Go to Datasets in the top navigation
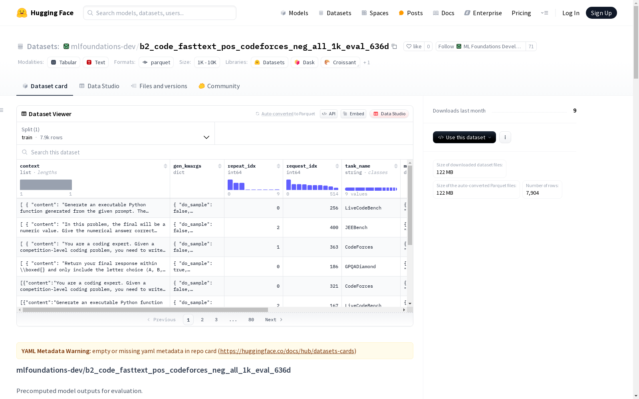This screenshot has width=639, height=399. pos(335,13)
